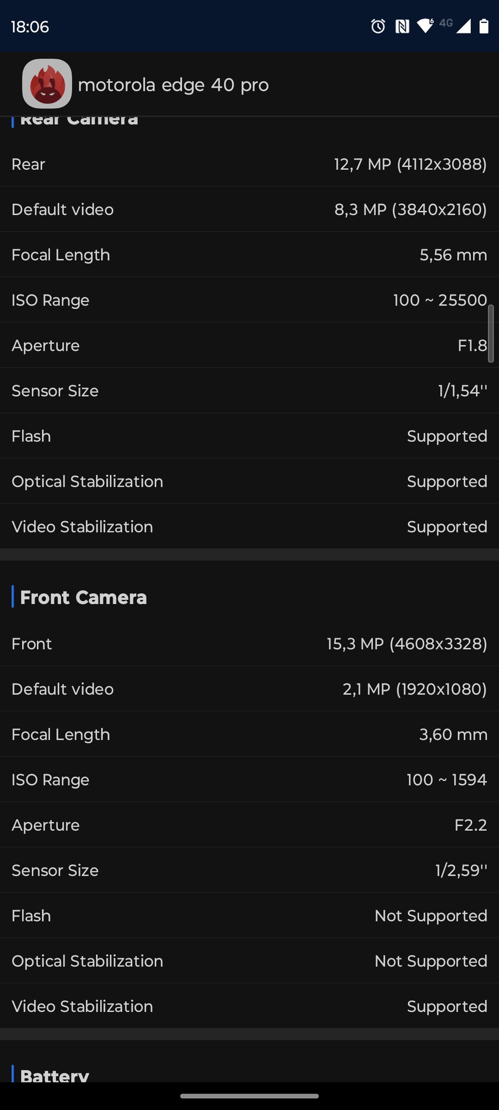The height and width of the screenshot is (1110, 499).
Task: Tap the Front Camera section header
Action: tap(83, 597)
